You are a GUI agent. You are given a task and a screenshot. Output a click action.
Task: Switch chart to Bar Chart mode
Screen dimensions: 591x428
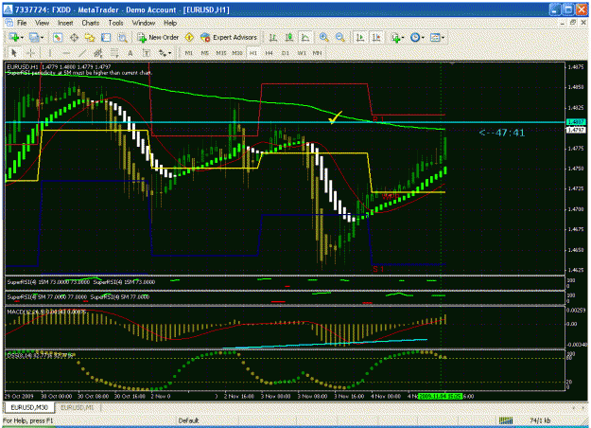coord(273,37)
